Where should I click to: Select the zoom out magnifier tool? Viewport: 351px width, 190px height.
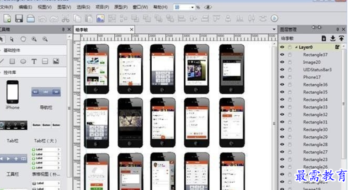point(45,39)
